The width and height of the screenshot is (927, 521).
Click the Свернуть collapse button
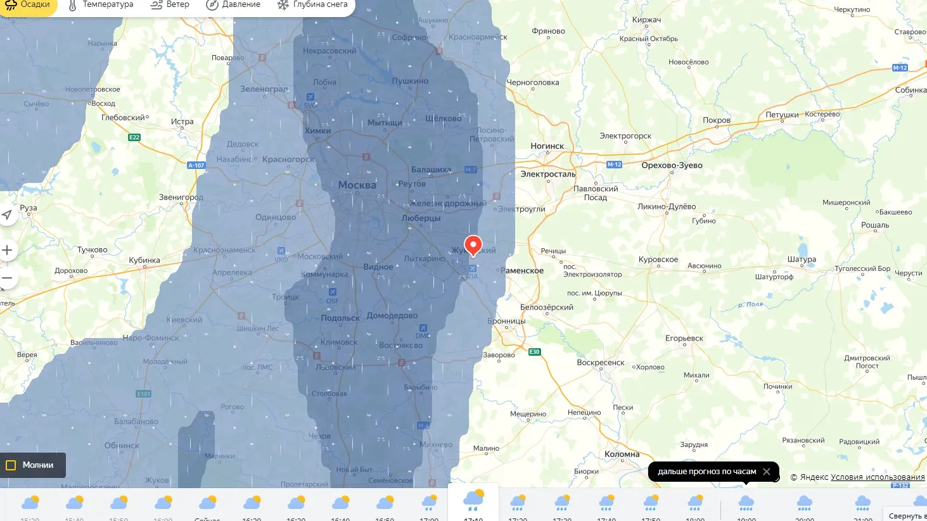(x=907, y=515)
